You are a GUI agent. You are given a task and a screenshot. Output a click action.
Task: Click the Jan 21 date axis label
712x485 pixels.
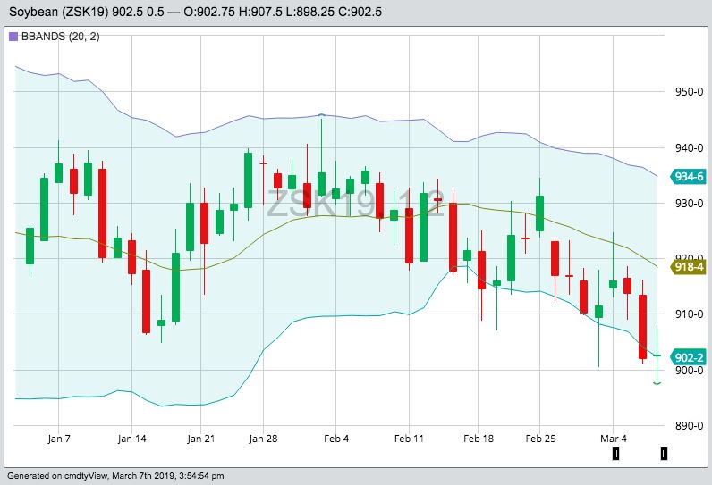click(x=200, y=439)
